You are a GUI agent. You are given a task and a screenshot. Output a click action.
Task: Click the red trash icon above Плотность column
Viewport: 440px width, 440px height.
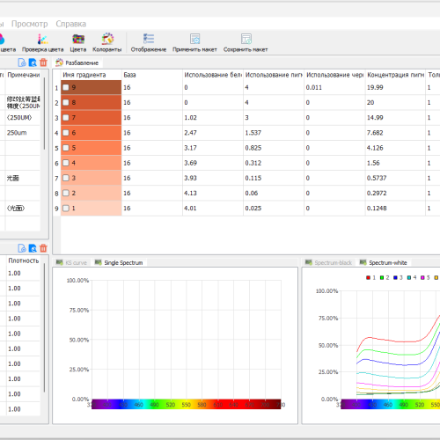point(43,248)
